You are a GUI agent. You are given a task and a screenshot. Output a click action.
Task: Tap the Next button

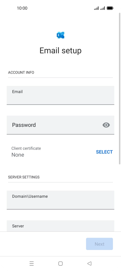point(99,244)
